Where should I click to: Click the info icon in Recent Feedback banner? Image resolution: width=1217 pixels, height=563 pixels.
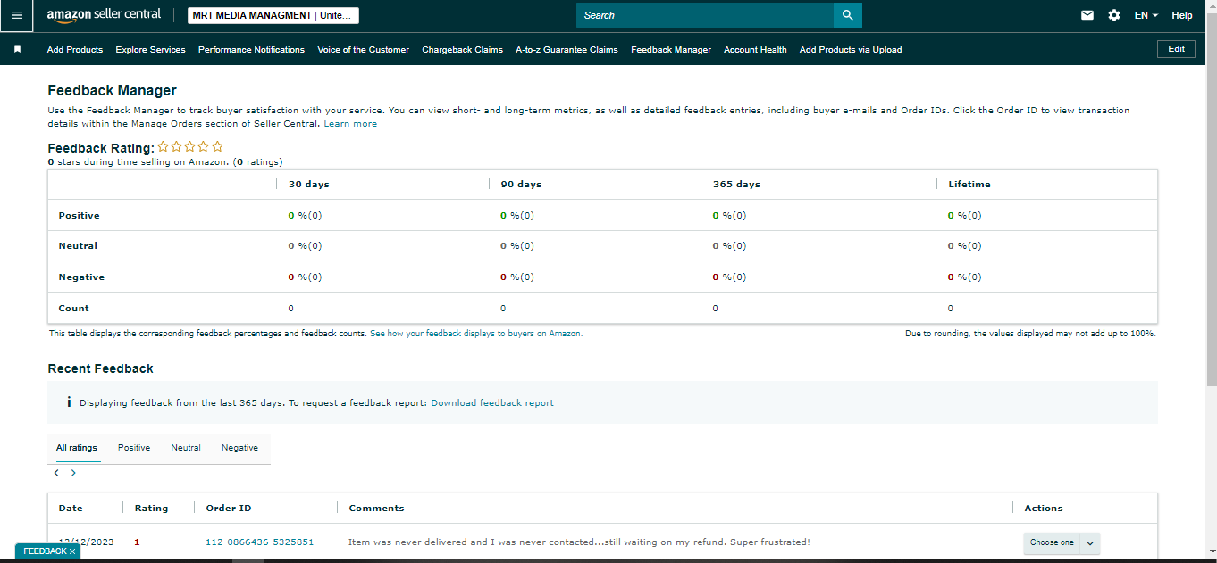(x=69, y=402)
